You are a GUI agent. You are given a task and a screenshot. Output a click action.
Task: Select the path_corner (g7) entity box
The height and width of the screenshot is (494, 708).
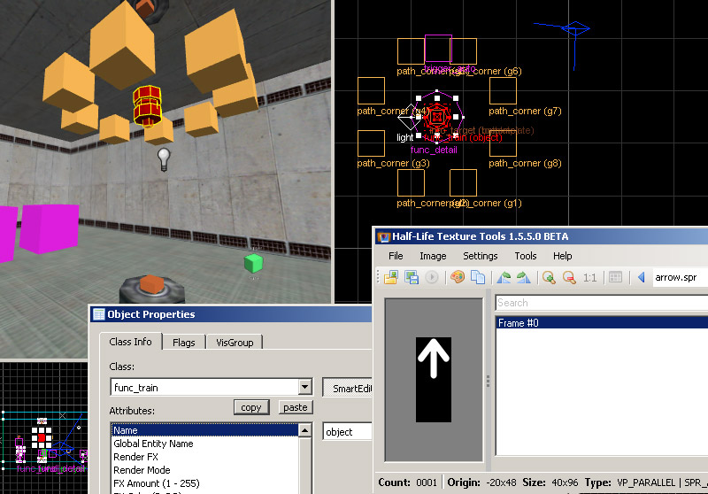click(503, 91)
